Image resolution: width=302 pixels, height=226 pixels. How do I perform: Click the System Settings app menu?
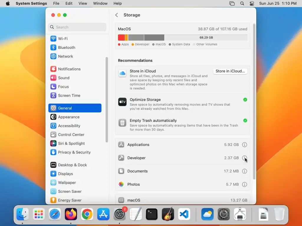(31, 4)
